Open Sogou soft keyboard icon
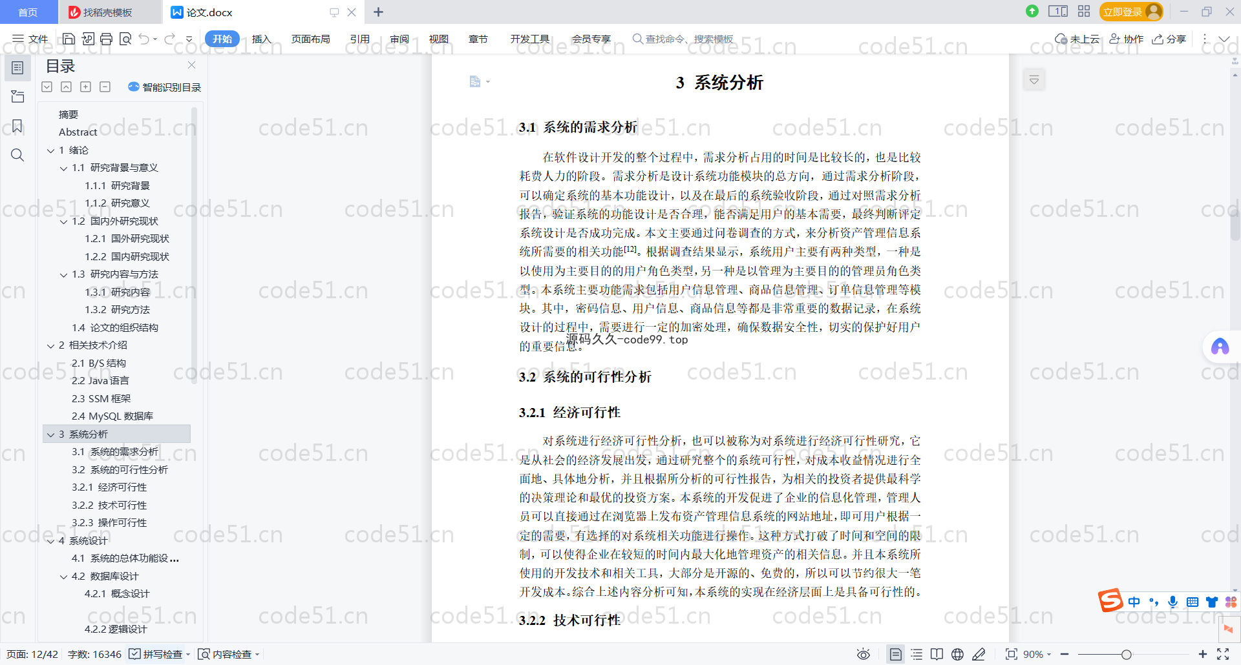This screenshot has width=1241, height=665. [1193, 602]
